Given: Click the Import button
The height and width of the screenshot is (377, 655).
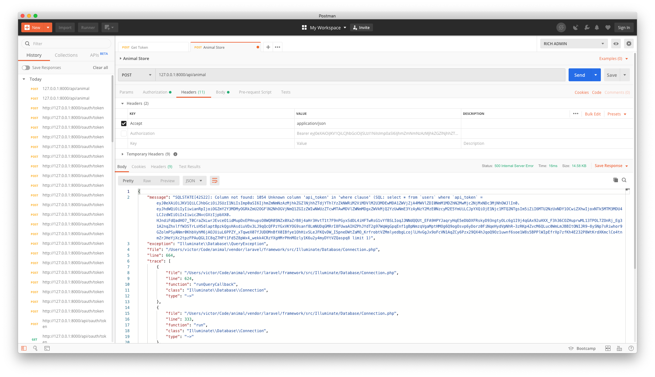Looking at the screenshot, I should (65, 28).
